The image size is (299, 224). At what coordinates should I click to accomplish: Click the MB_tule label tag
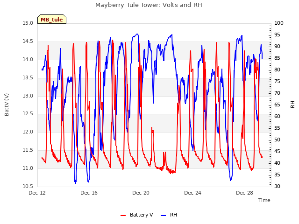[x=52, y=19]
